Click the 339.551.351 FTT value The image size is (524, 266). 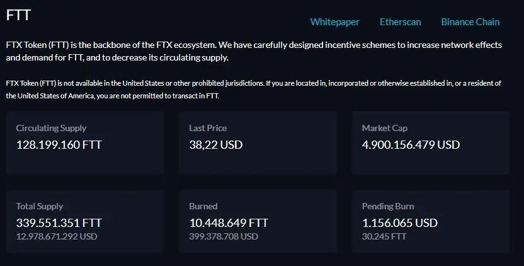coord(59,223)
